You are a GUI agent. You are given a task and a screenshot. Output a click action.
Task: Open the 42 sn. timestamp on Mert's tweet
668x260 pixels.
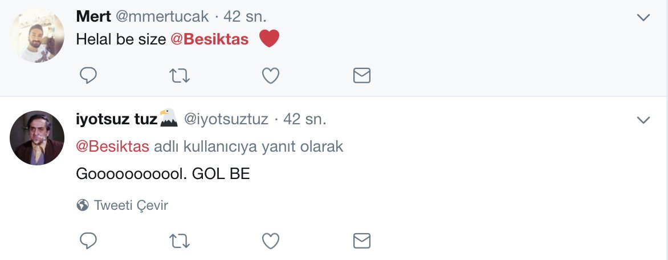click(x=245, y=17)
